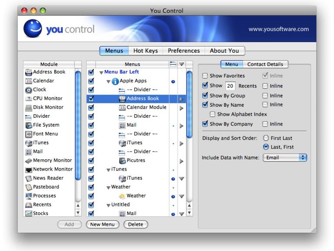
Task: Click Module list scroll down arrow
Action: 78,213
